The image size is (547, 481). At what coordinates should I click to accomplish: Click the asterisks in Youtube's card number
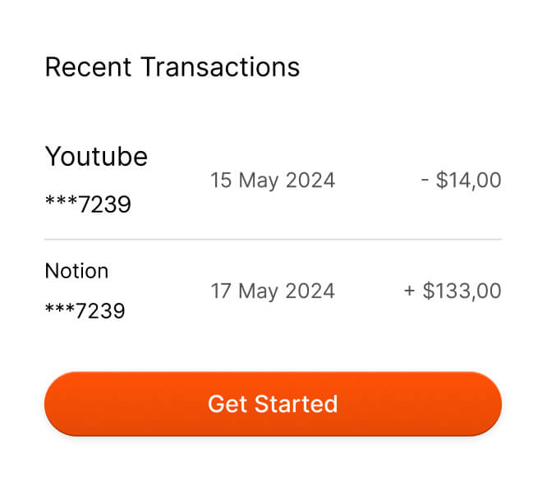tap(61, 202)
